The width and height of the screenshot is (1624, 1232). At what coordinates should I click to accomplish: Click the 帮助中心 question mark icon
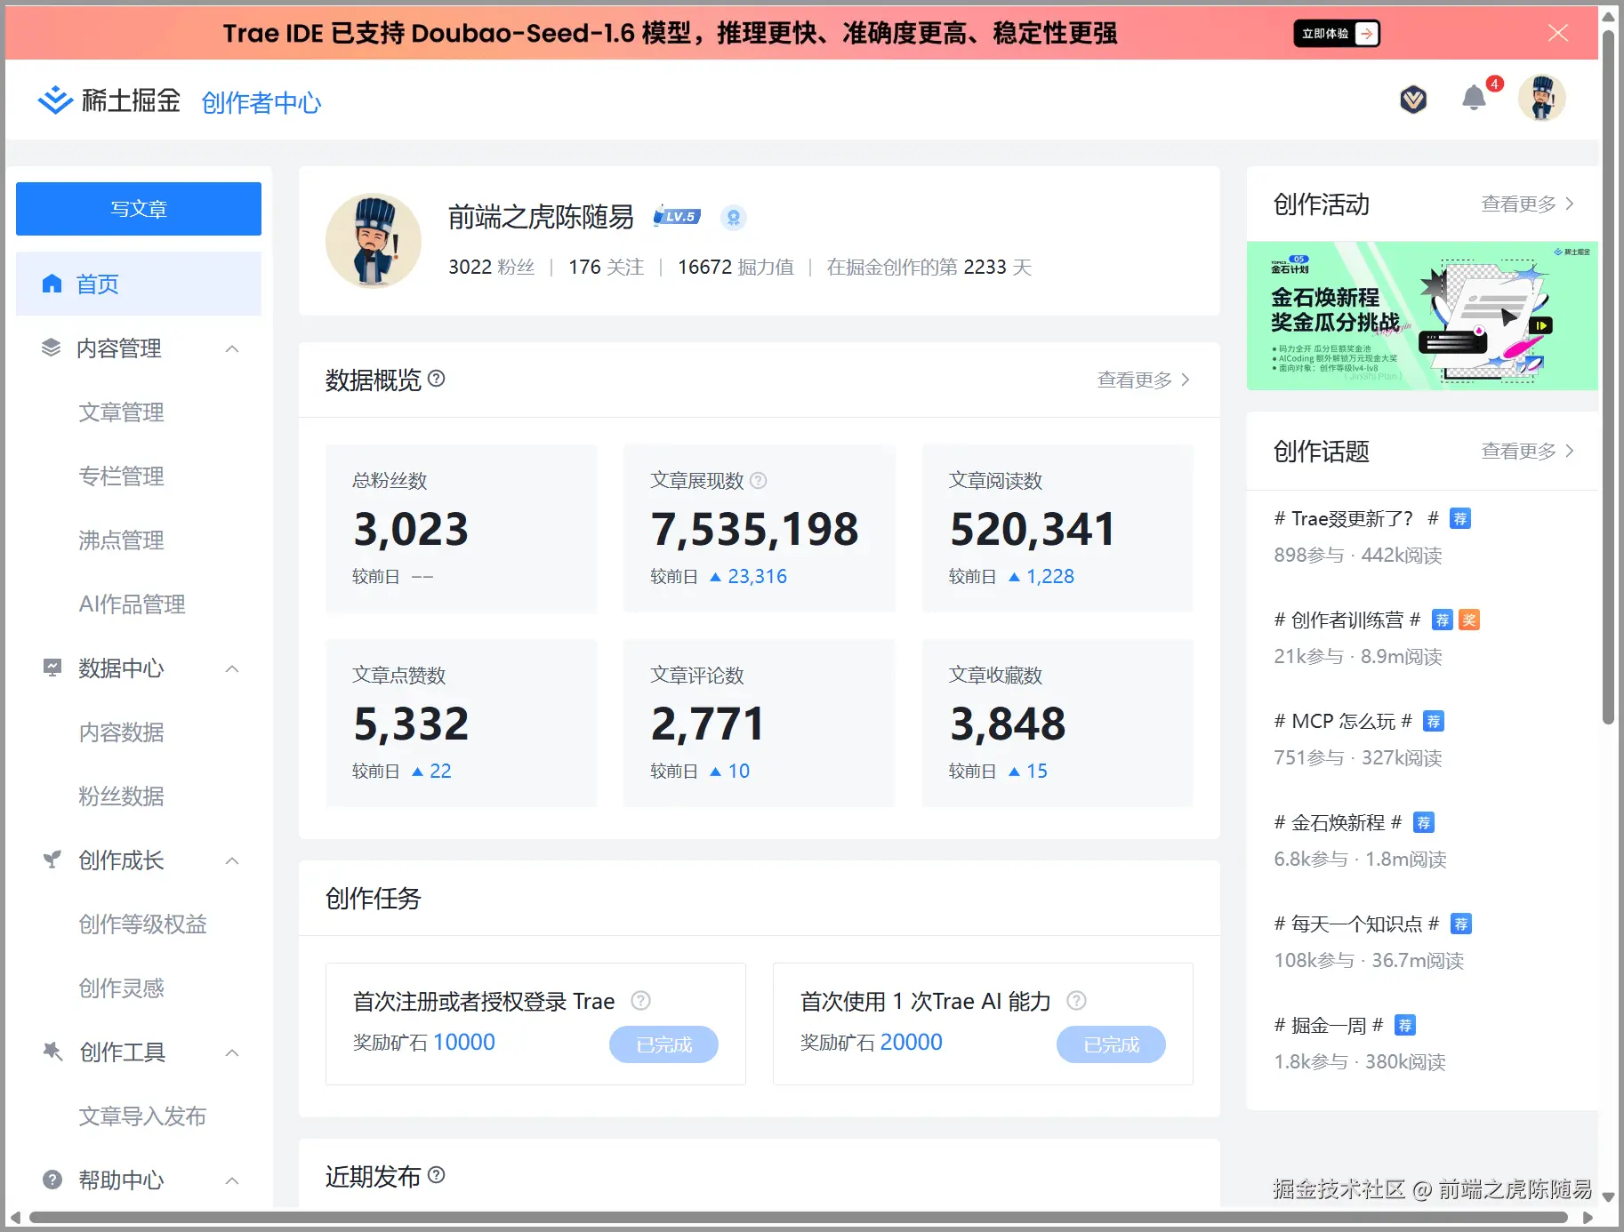52,1180
